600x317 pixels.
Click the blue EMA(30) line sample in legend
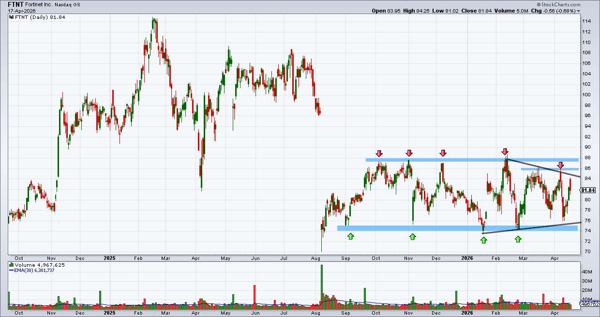[11, 271]
